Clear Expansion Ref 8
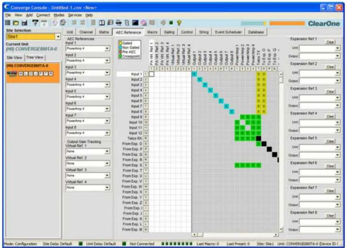This screenshot has width=347, height=248. click(x=330, y=216)
